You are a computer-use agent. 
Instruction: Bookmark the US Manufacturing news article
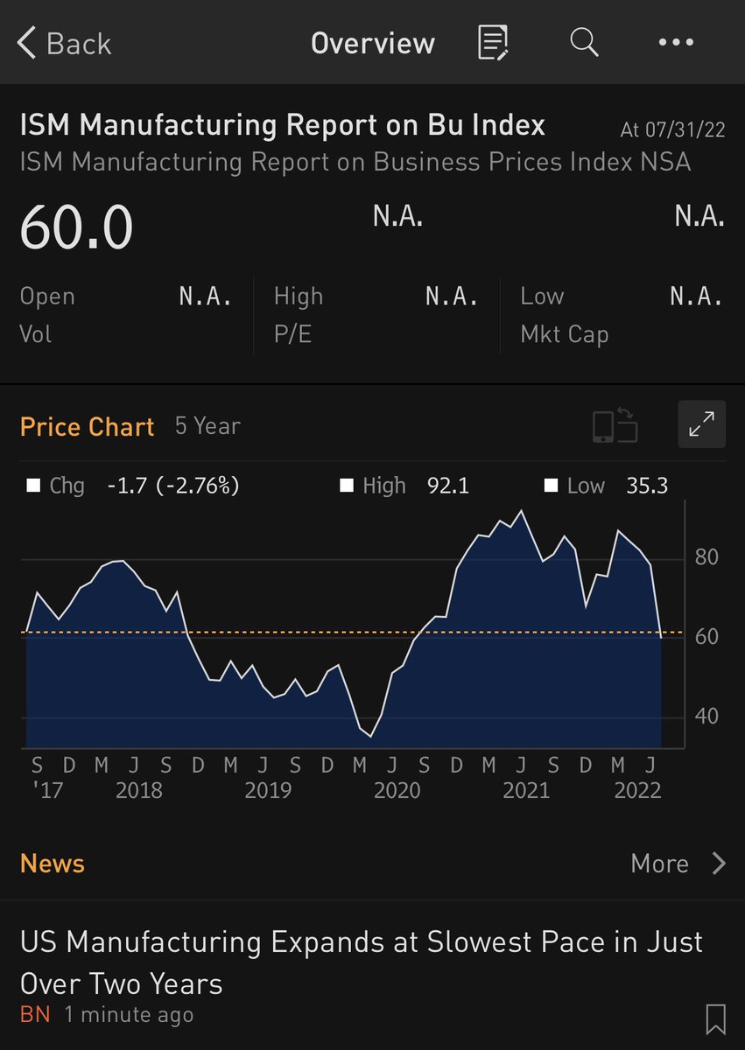tap(715, 1019)
